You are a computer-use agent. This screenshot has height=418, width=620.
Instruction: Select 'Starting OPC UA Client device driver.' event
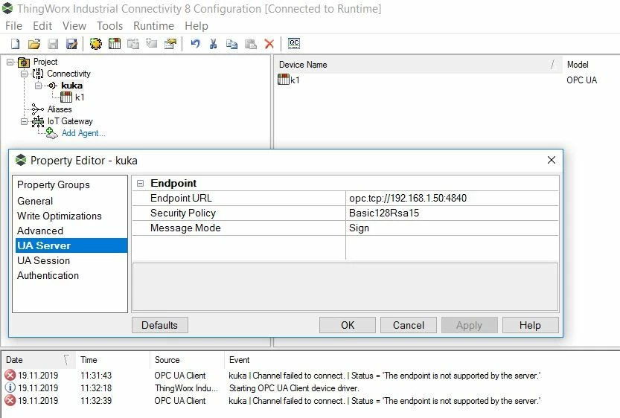tap(294, 388)
